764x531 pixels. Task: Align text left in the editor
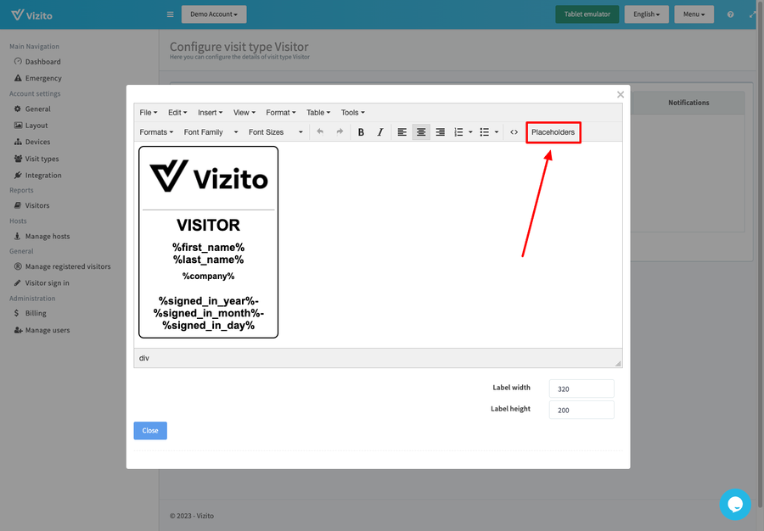402,132
